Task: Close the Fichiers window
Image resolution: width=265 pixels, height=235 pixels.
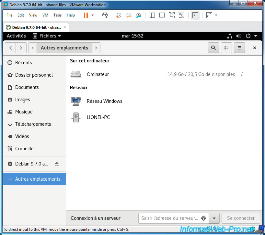Action: [x=255, y=48]
